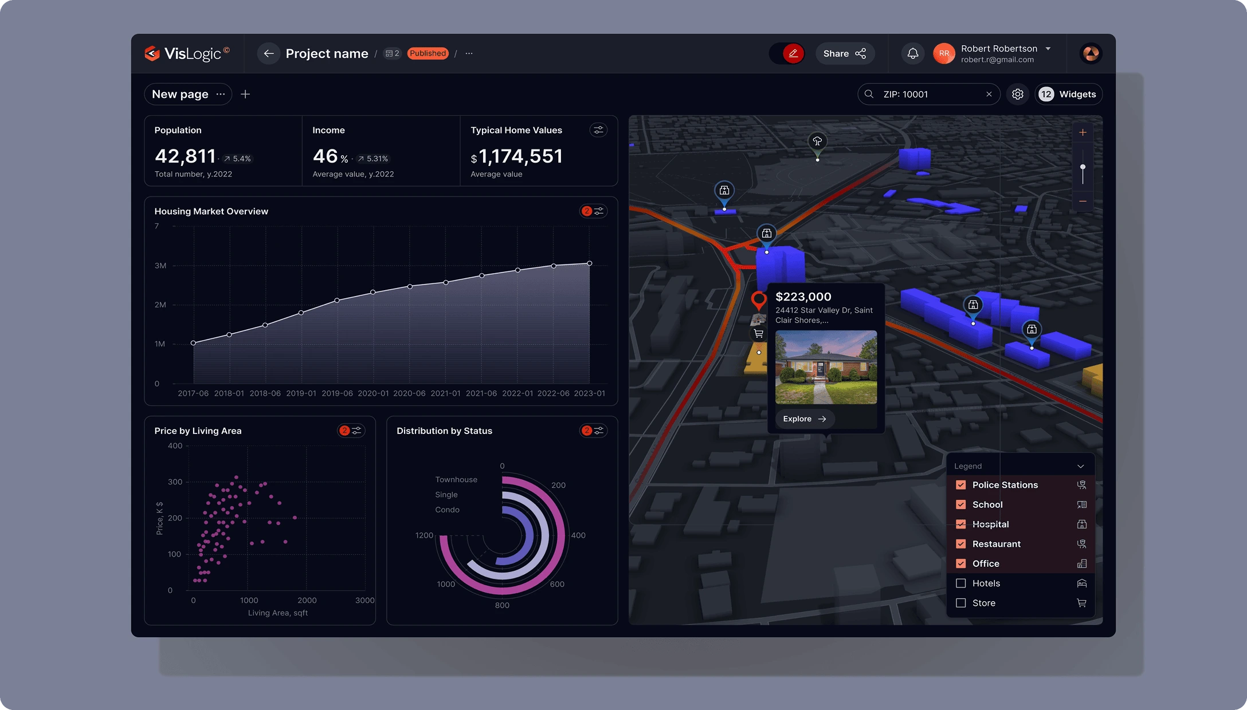Click the search magnifier icon
This screenshot has height=710, width=1247.
pyautogui.click(x=869, y=94)
